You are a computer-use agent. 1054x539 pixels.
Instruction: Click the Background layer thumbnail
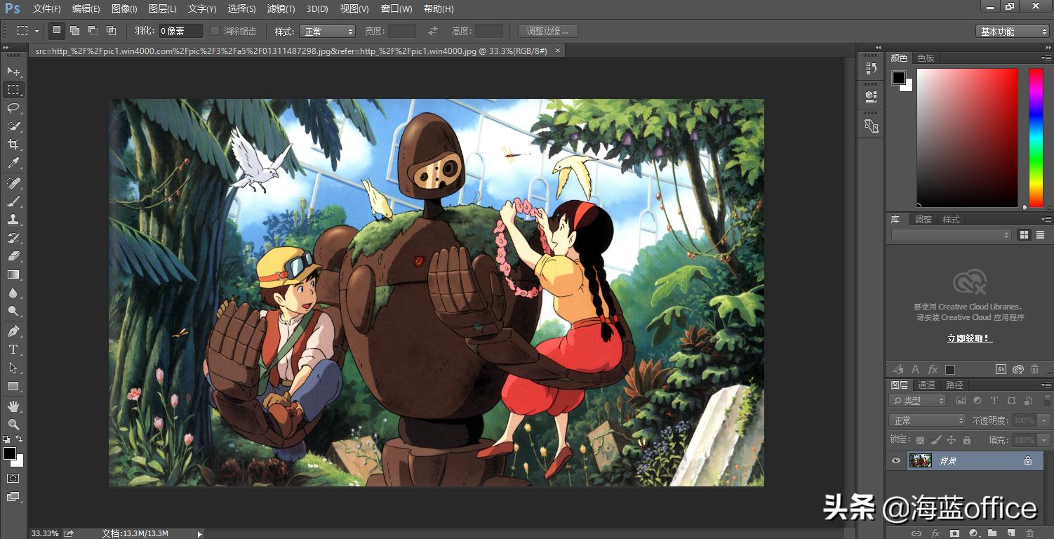coord(920,460)
